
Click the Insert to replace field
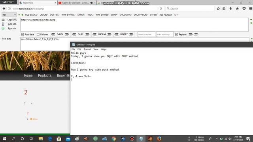(x=146, y=34)
